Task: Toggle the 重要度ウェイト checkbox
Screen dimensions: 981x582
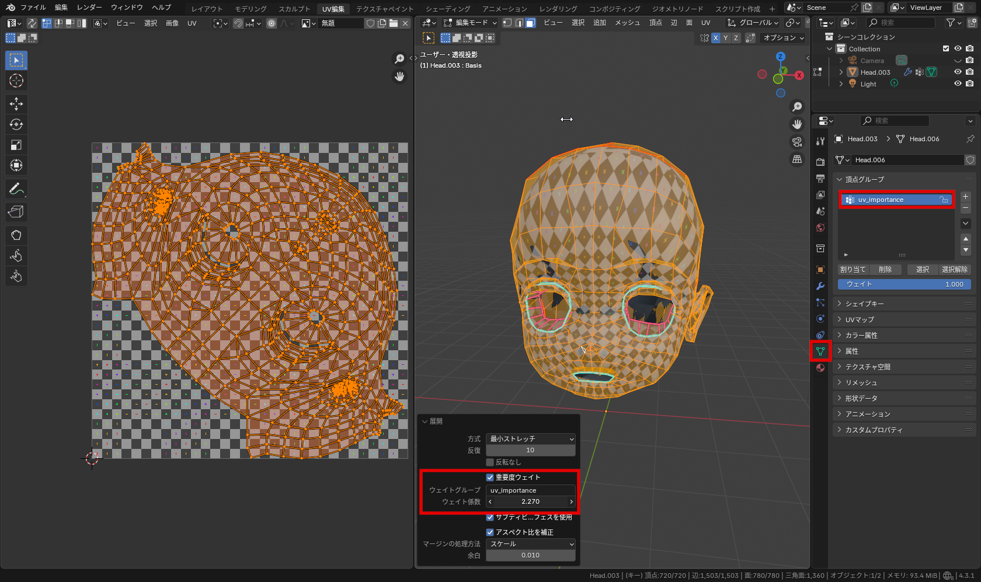Action: coord(490,477)
